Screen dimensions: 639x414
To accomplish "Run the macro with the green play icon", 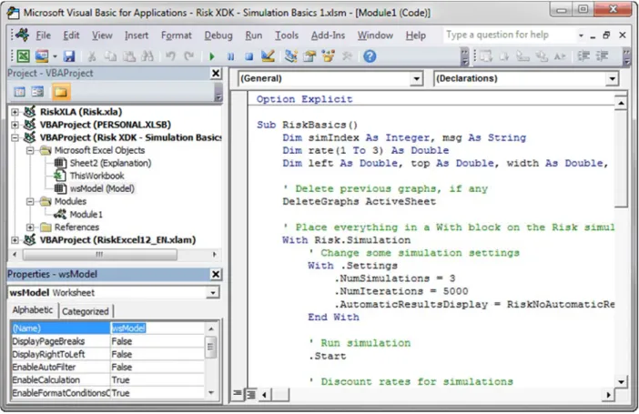I will (211, 56).
